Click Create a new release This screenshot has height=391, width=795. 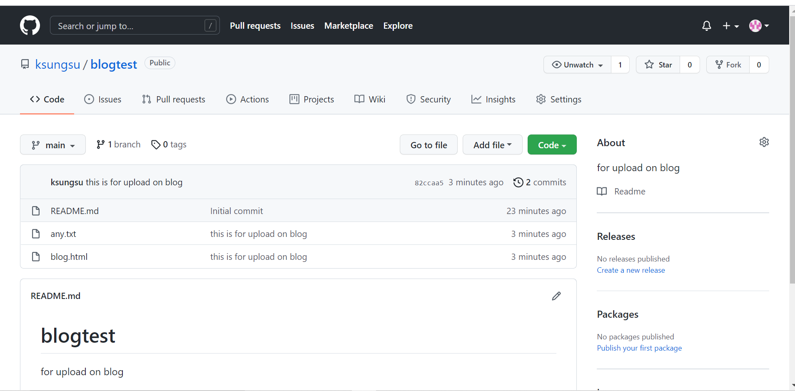631,270
